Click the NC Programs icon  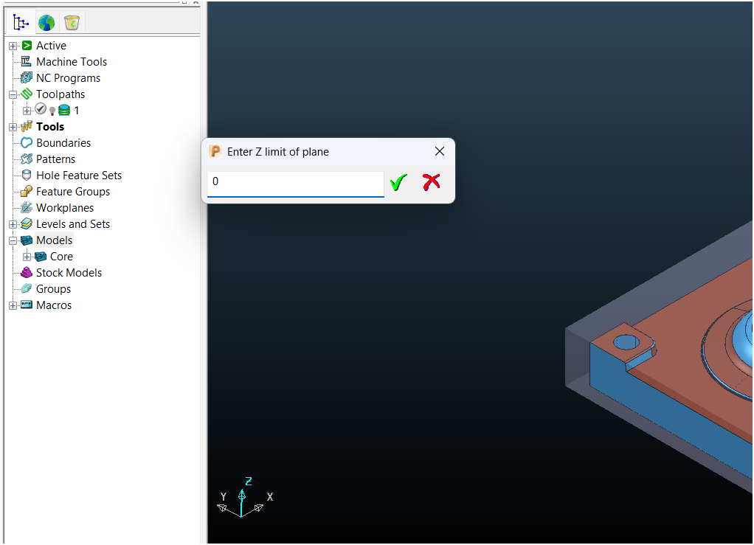(27, 78)
